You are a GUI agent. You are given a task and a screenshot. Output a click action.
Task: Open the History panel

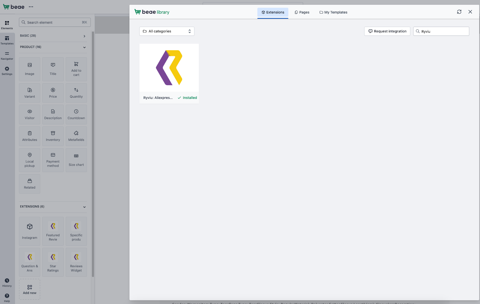click(7, 282)
